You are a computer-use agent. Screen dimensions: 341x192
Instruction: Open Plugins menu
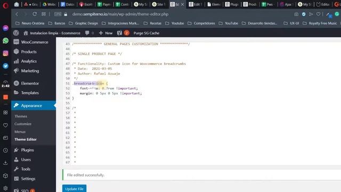point(34,150)
